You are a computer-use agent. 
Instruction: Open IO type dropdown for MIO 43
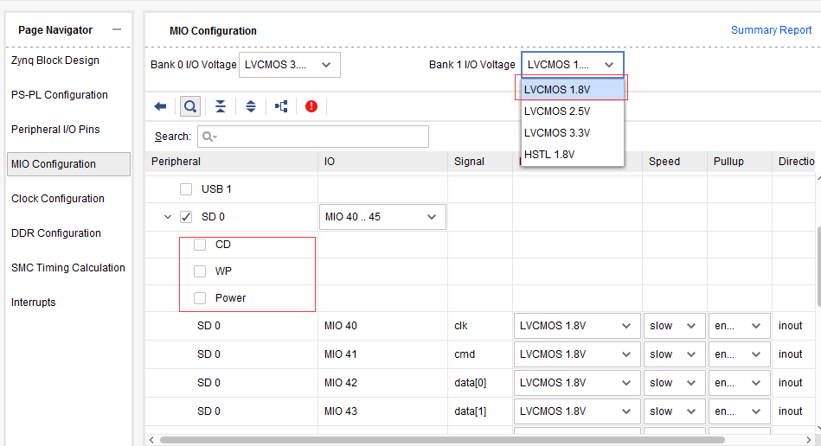(x=577, y=411)
